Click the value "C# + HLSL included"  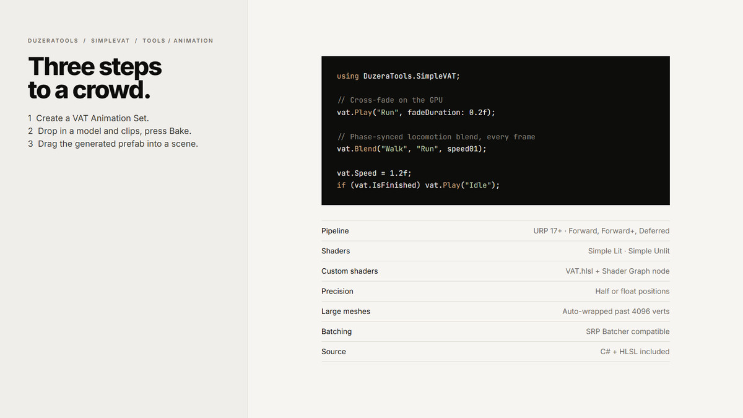635,352
